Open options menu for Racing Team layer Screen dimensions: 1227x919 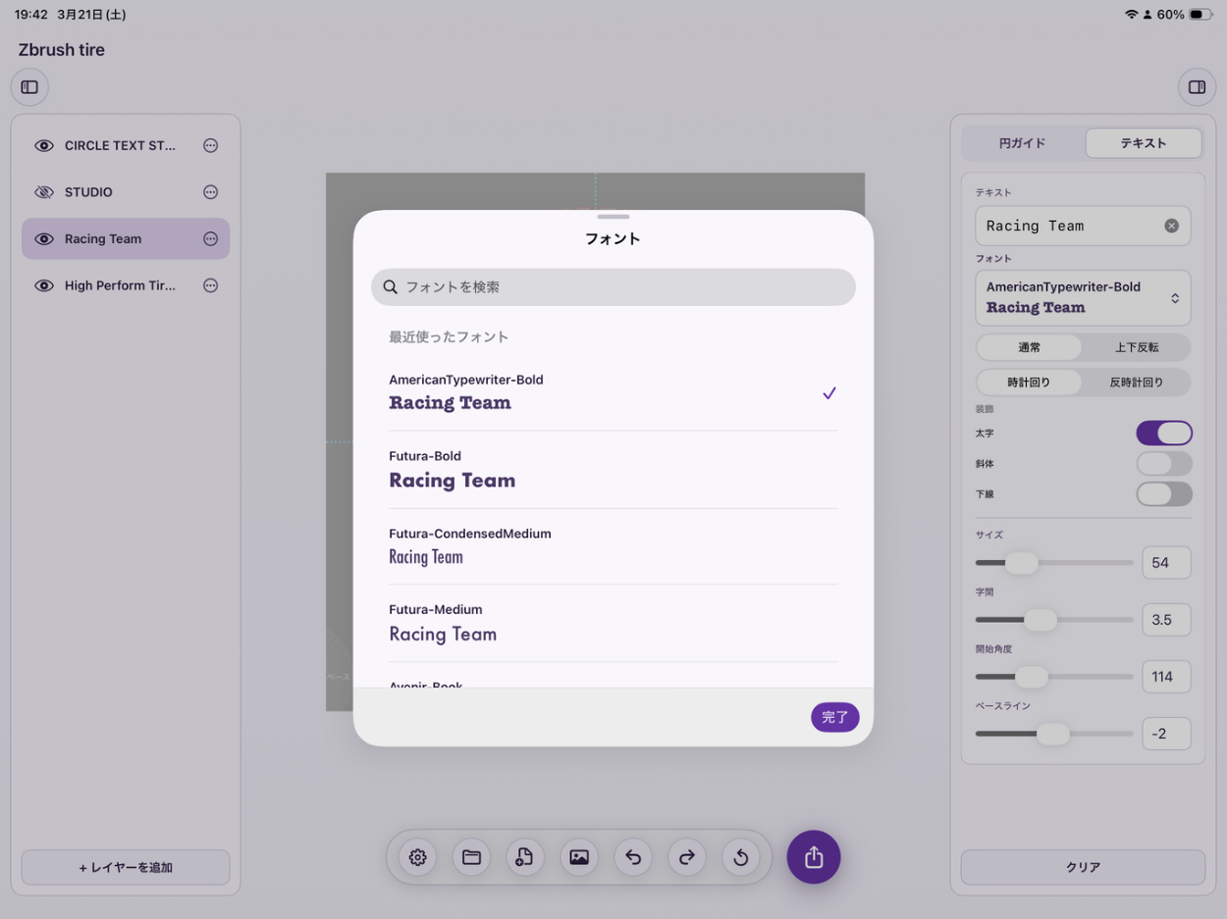coord(210,238)
